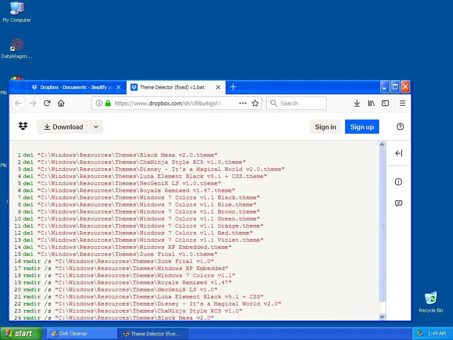
Task: Collapse the Dropbox side panel arrow
Action: click(399, 153)
